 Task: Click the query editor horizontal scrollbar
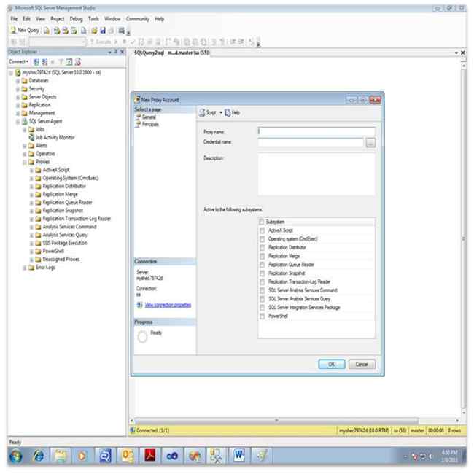[276, 421]
